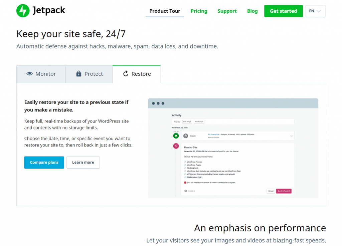Toggle the WordPress Themes checkbox
342x246 pixels.
[x=185, y=162]
